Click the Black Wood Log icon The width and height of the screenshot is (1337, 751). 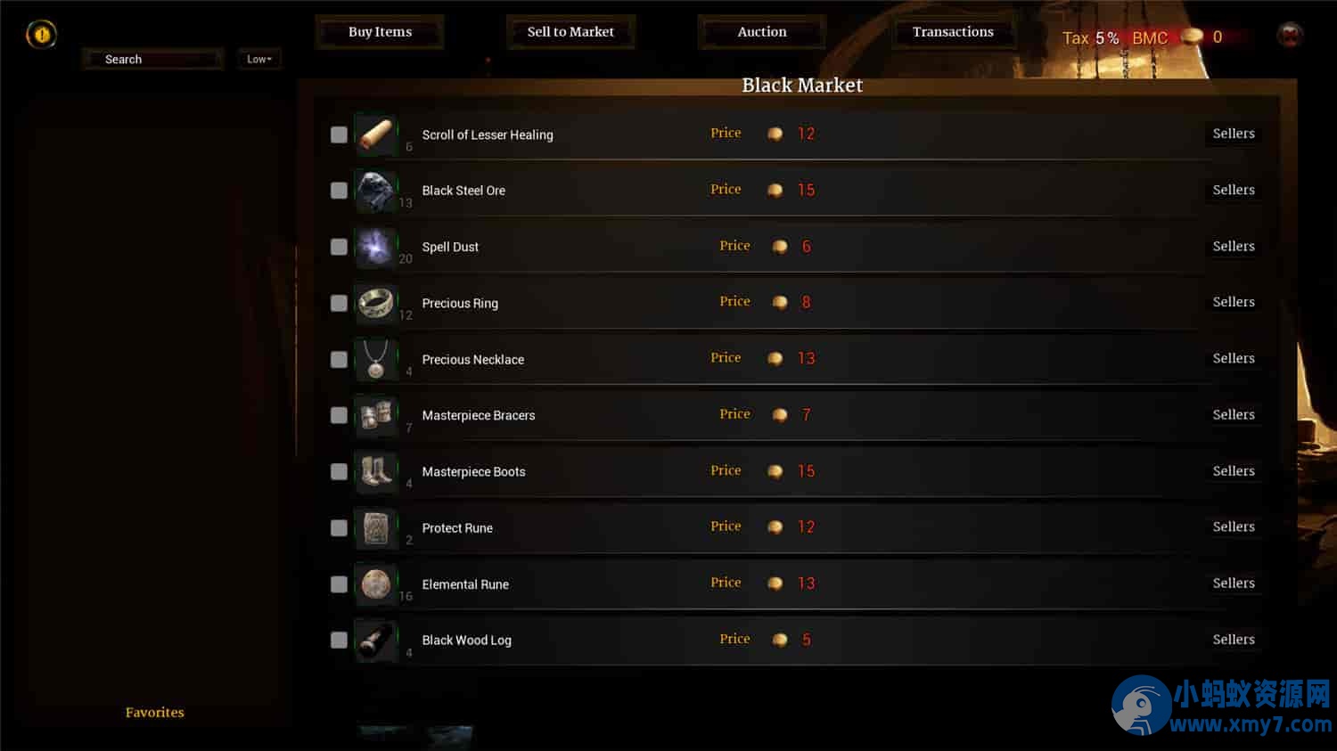[x=376, y=641]
